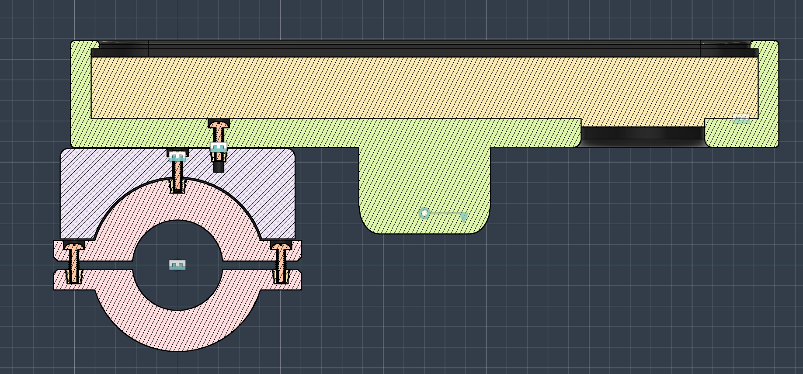Click the black strip atop the yellow block
The image size is (803, 374).
tap(424, 52)
